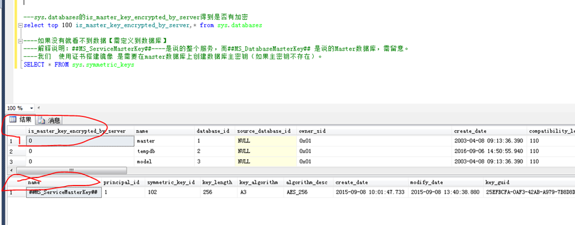Click the 102 symmetric_key_id cell
Viewport: 575px width, 225px height.
click(x=173, y=192)
